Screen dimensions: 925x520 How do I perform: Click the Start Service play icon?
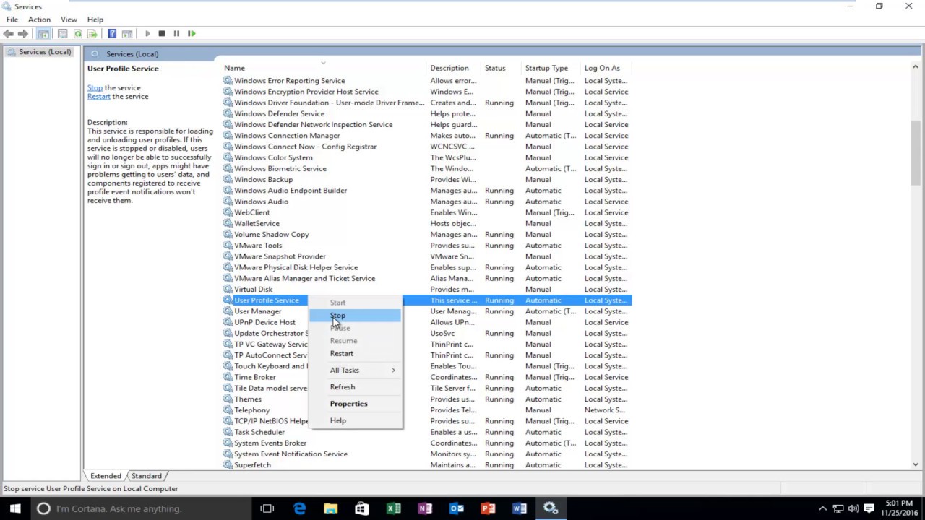pos(147,34)
